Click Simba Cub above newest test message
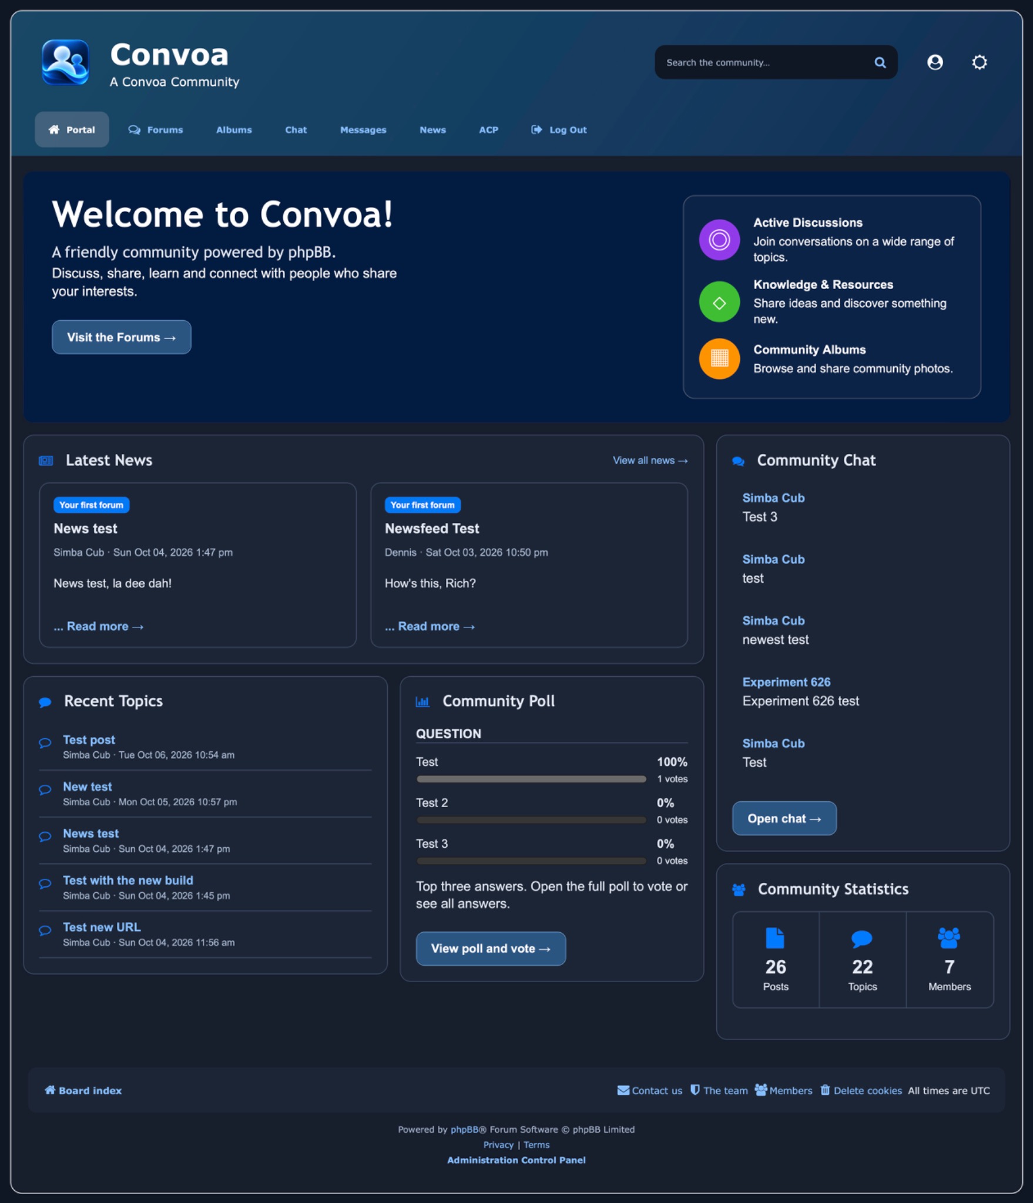 tap(773, 620)
